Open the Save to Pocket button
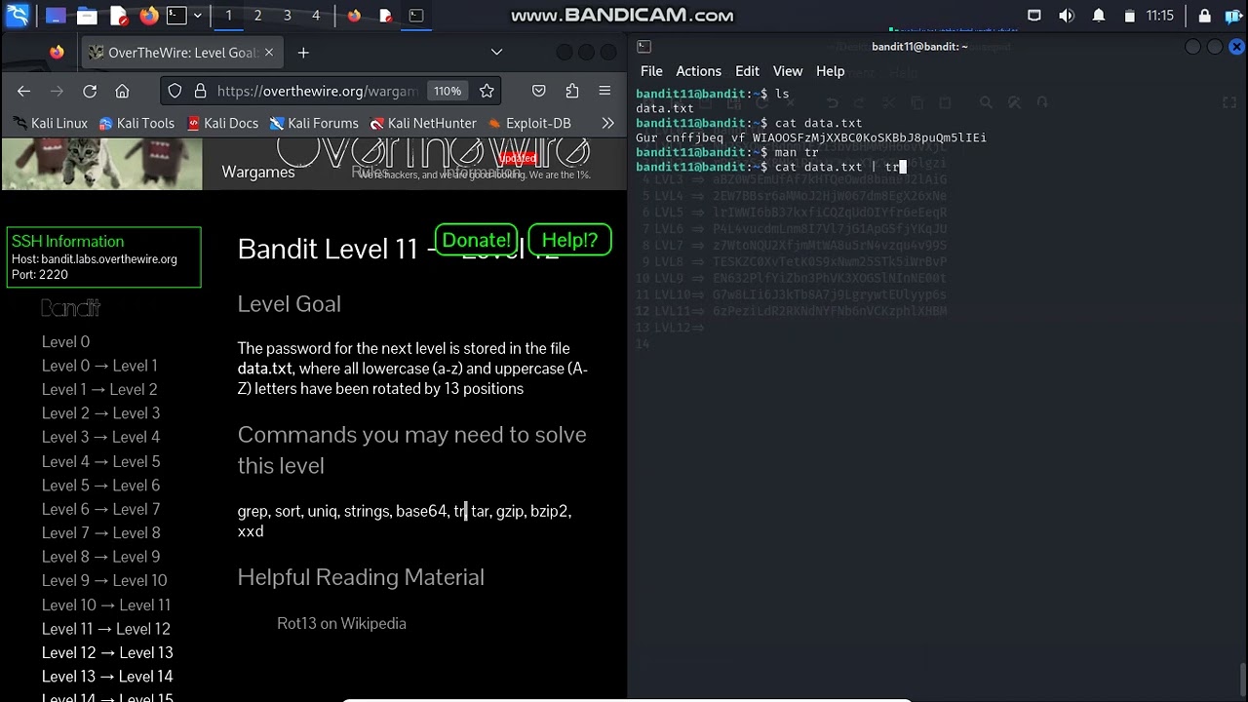Screen dimensions: 1248x702 click(x=538, y=91)
